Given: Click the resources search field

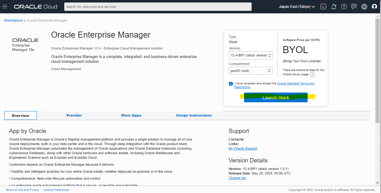Looking at the screenshot, I should coord(158,6).
